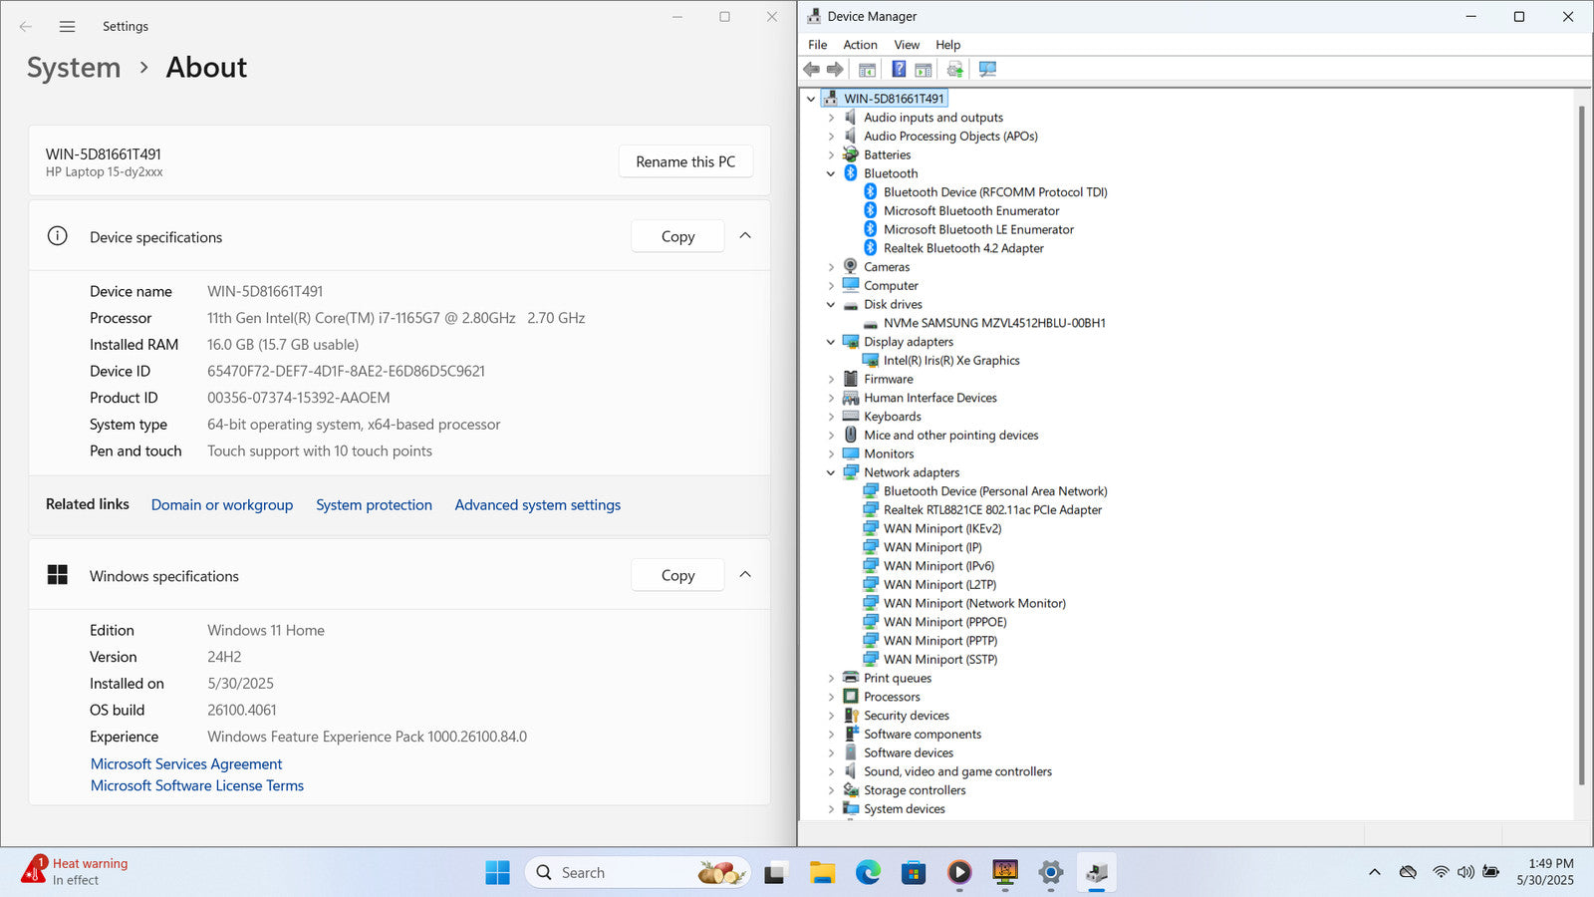The width and height of the screenshot is (1594, 897).
Task: Collapse Windows specifications section chevron
Action: [745, 575]
